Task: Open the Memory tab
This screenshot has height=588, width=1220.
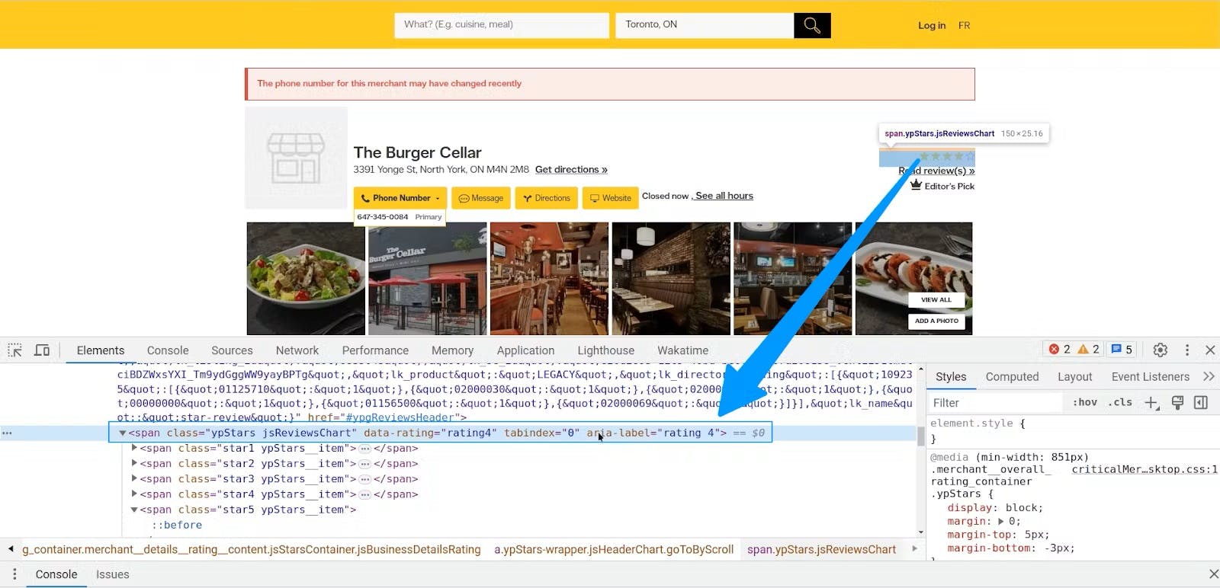Action: click(452, 350)
